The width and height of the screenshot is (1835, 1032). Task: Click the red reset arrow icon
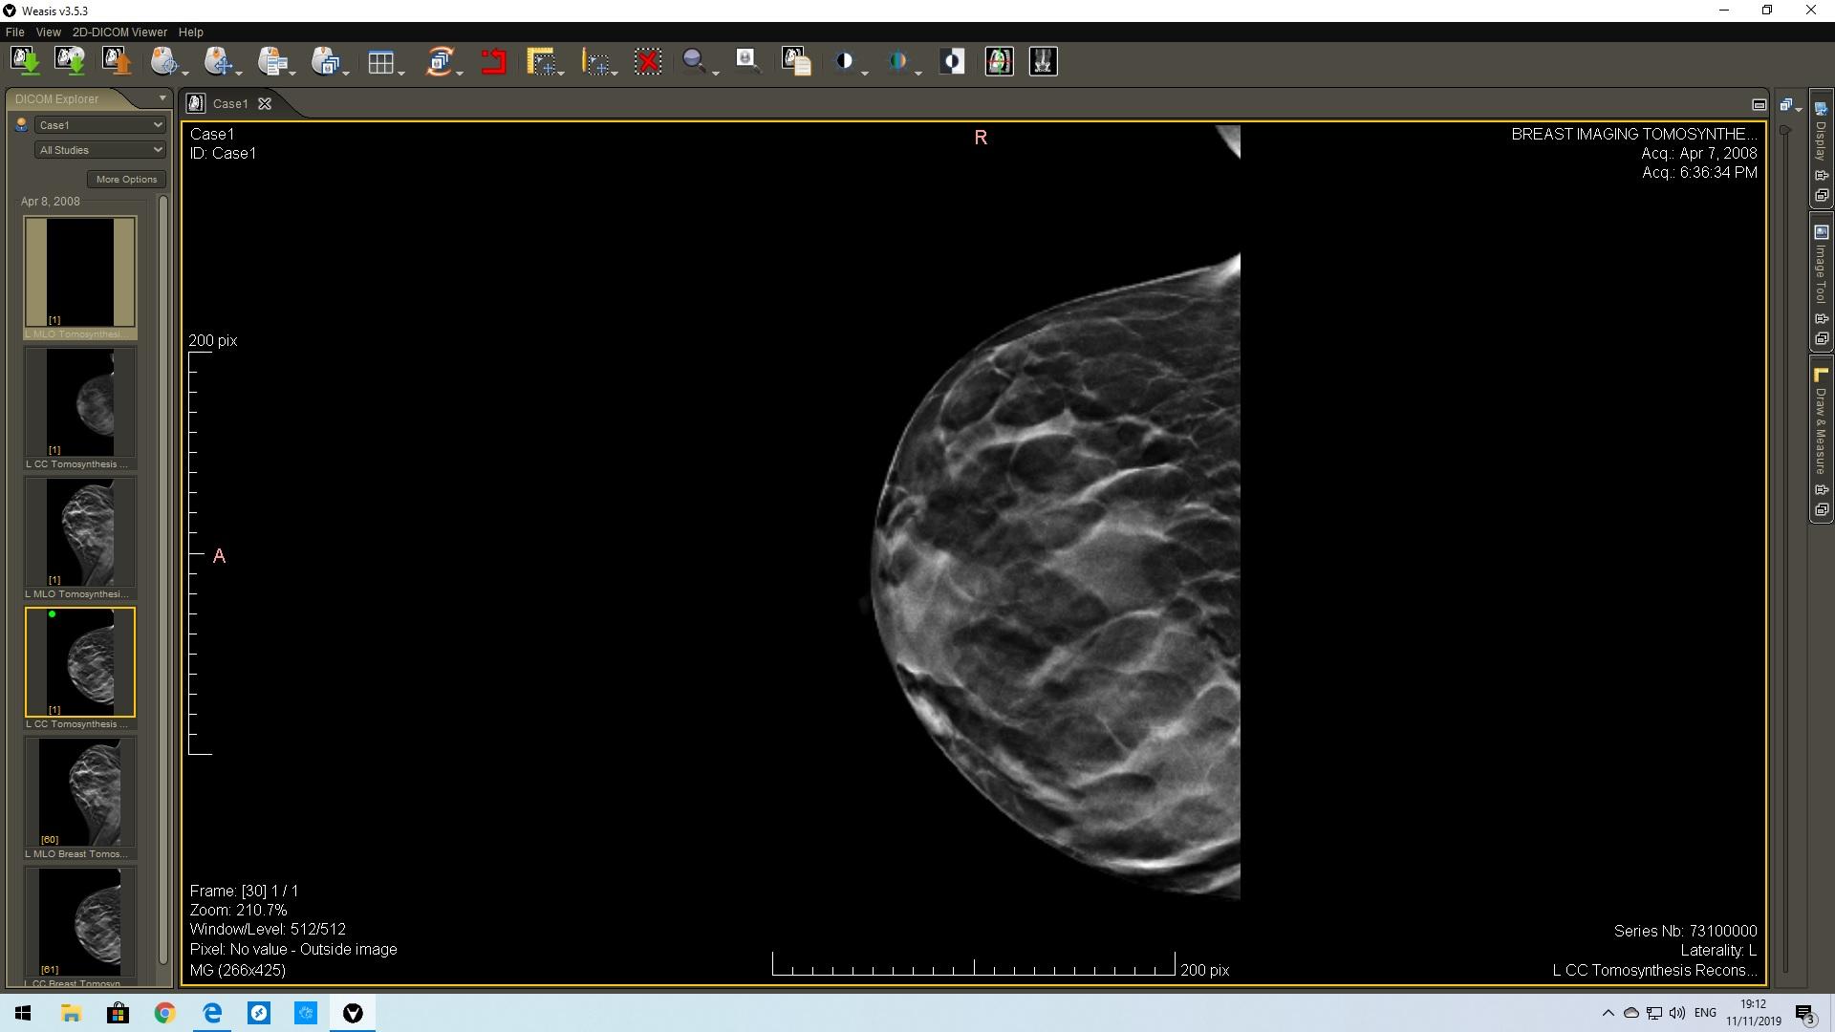click(493, 62)
